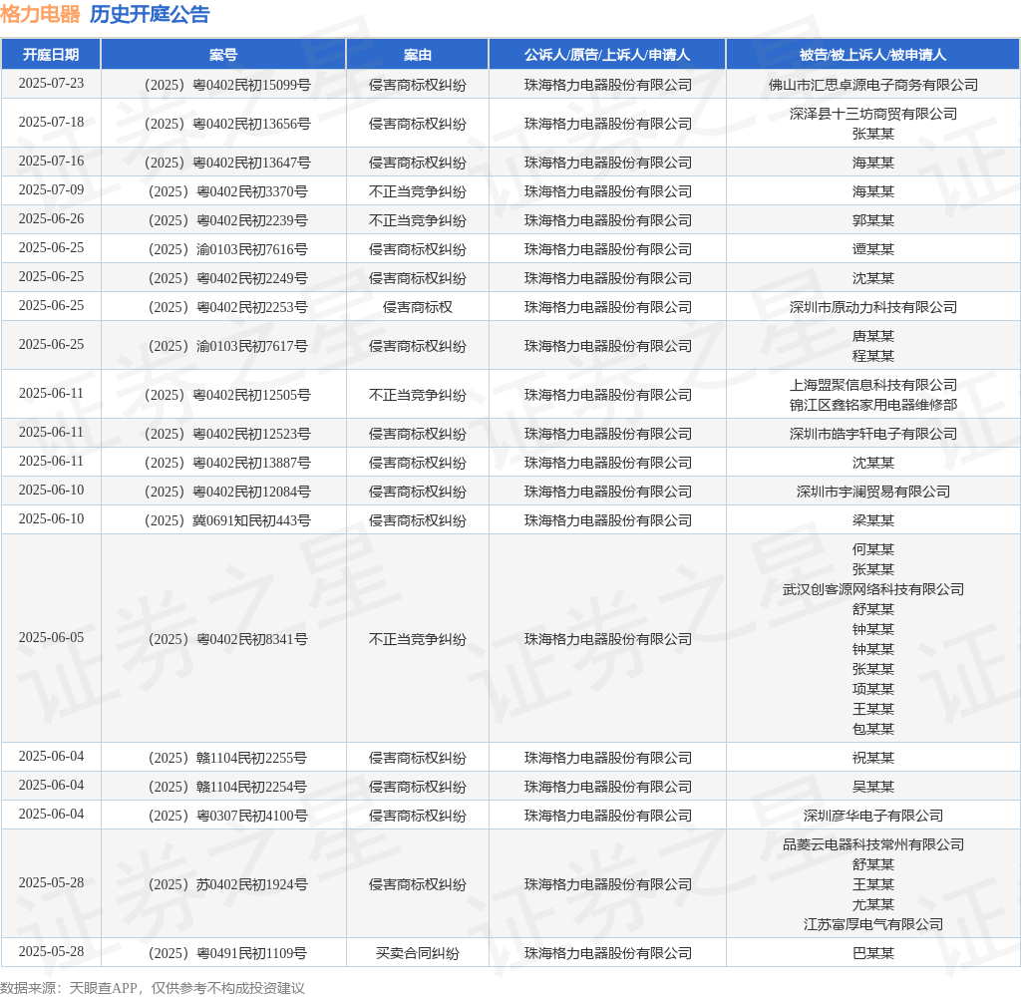Select the 案由 column header
The image size is (1021, 997).
418,55
